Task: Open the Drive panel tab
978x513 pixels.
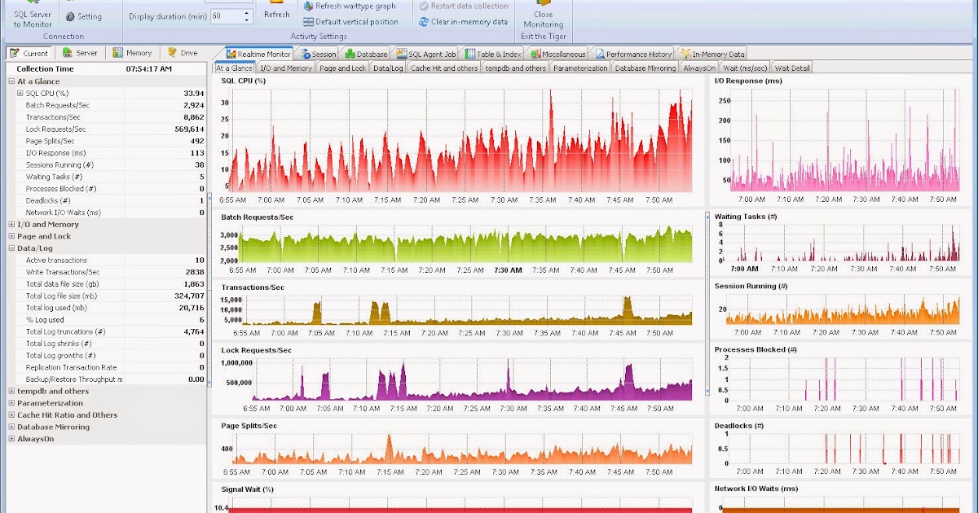Action: click(x=182, y=53)
